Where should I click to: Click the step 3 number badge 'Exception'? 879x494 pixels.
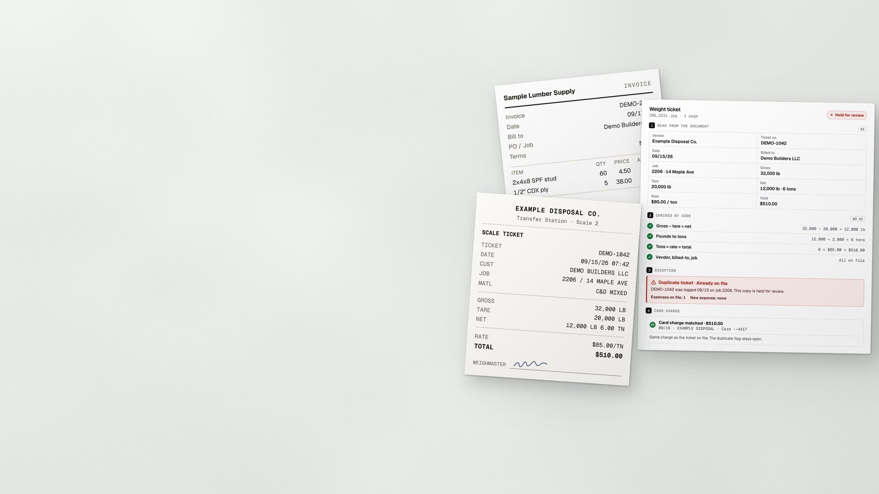pos(649,270)
